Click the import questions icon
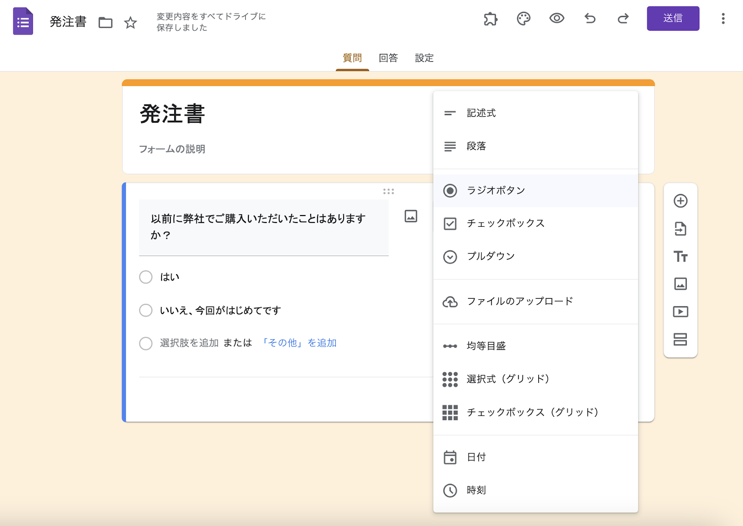The height and width of the screenshot is (526, 743). coord(680,229)
